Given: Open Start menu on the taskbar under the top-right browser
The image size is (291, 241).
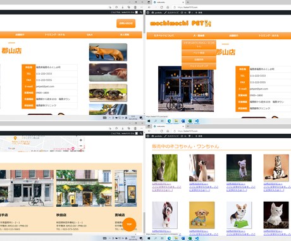Looking at the screenshot, I should [x=149, y=121].
